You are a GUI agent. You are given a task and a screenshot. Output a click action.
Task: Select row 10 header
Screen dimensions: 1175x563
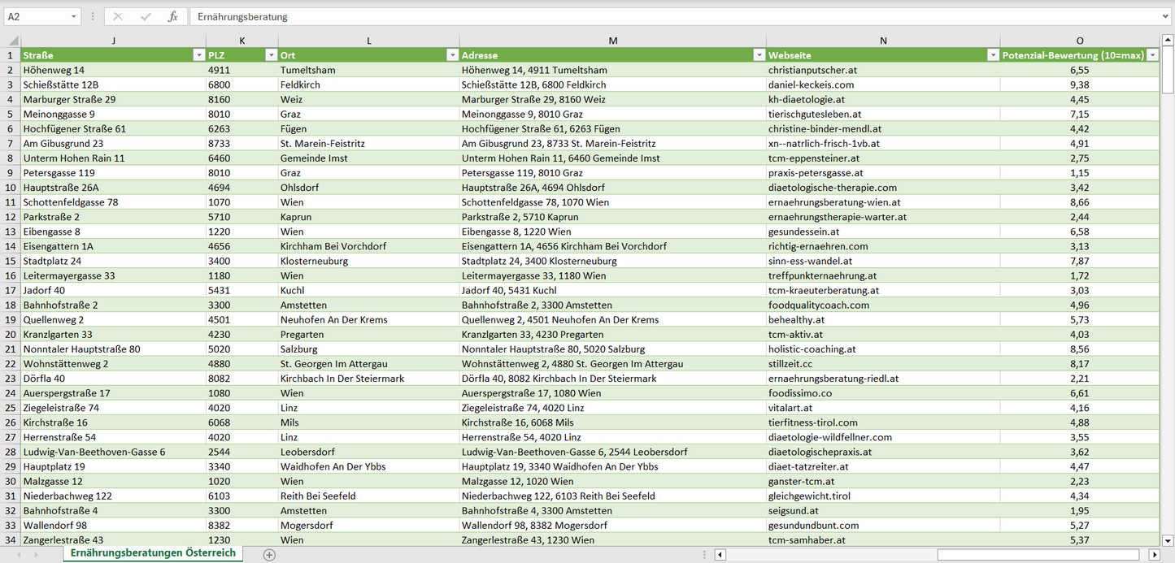tap(11, 188)
